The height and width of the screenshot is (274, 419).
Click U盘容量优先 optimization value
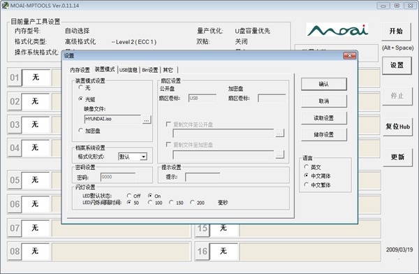point(253,31)
